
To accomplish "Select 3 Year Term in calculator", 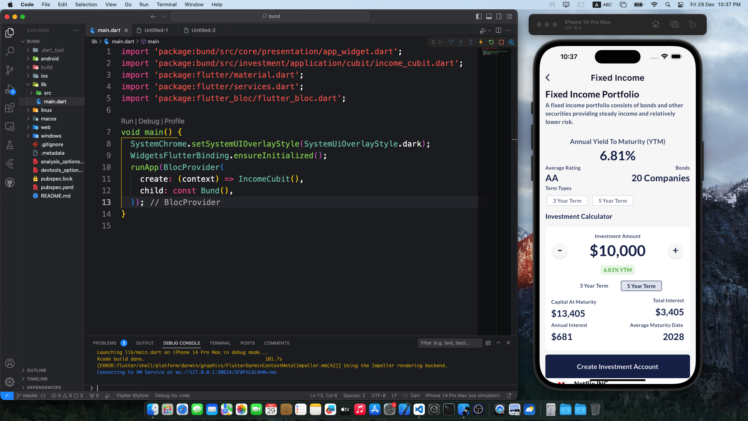I will (594, 286).
